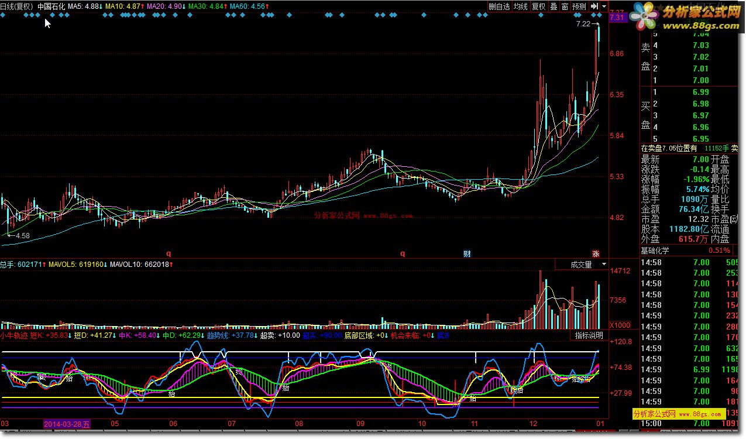The height and width of the screenshot is (439, 746).
Task: Click the jump-to-end arrow icon
Action: [594, 6]
